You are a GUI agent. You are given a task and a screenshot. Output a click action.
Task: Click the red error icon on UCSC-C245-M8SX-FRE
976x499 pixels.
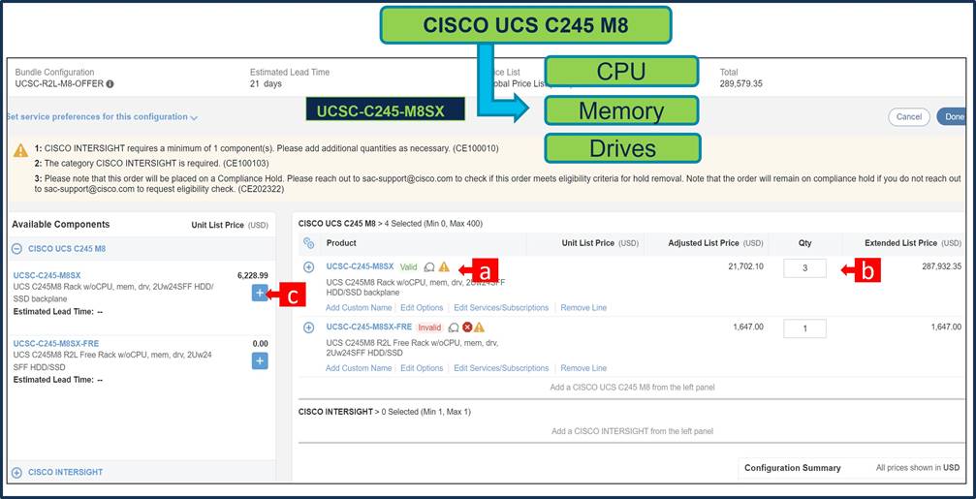[467, 327]
